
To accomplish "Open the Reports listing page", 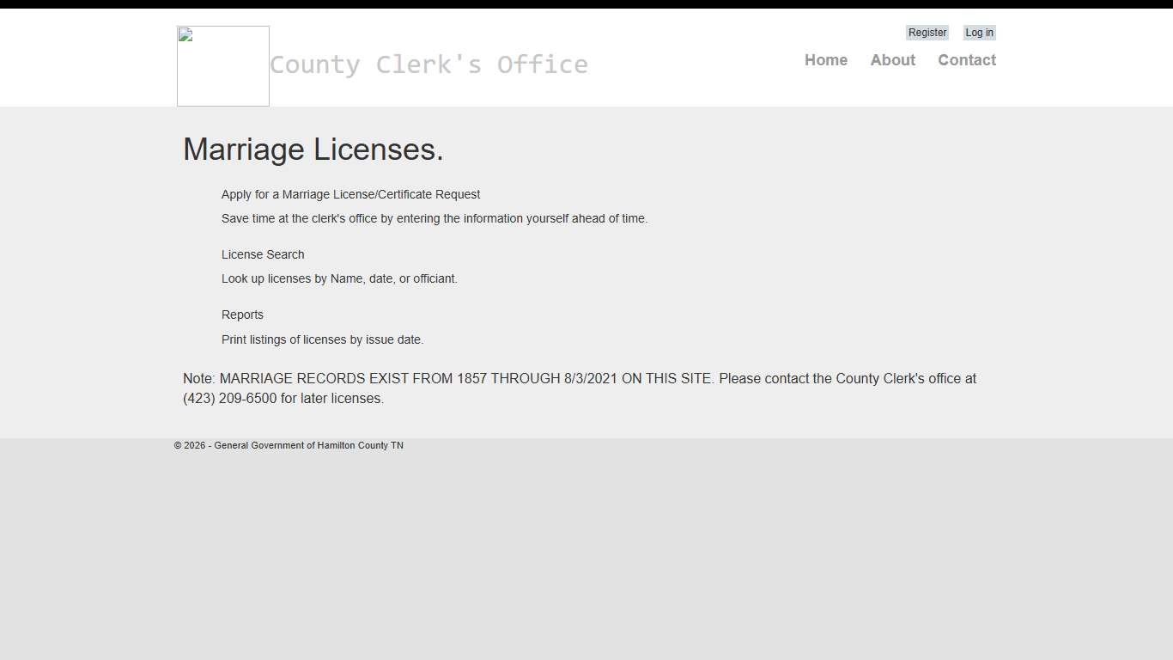I will click(242, 315).
